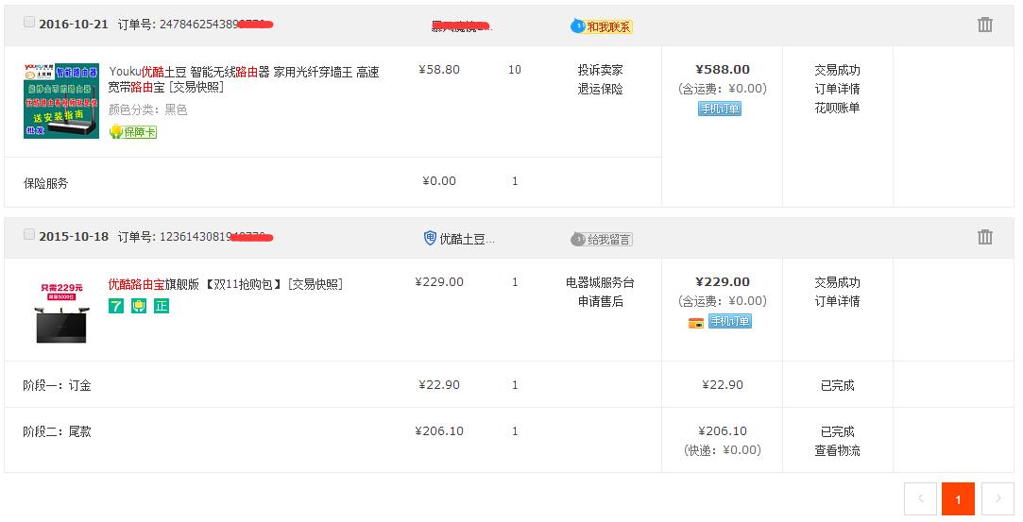The width and height of the screenshot is (1023, 522).
Task: Select the 2016-10-21 order checkbox
Action: (x=29, y=22)
